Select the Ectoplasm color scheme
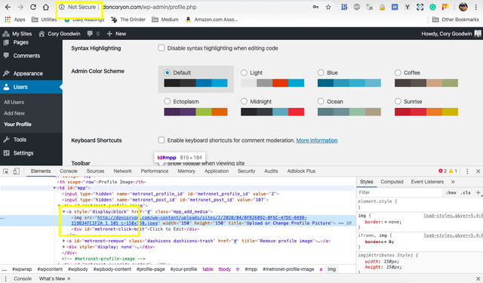 [167, 101]
